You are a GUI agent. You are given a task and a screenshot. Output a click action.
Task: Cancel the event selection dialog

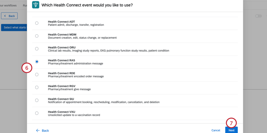click(x=216, y=130)
